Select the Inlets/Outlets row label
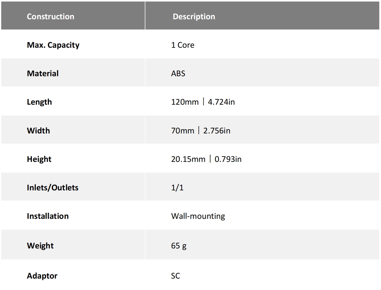The height and width of the screenshot is (290, 381). (53, 188)
